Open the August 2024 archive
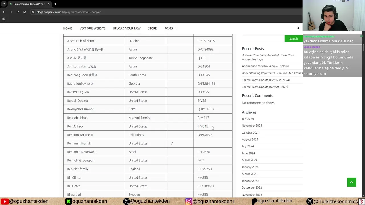 click(x=250, y=140)
